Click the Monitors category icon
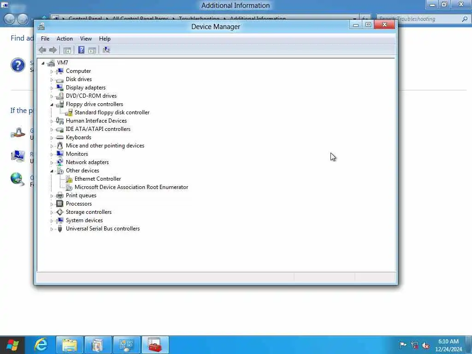472x354 pixels. coord(60,154)
